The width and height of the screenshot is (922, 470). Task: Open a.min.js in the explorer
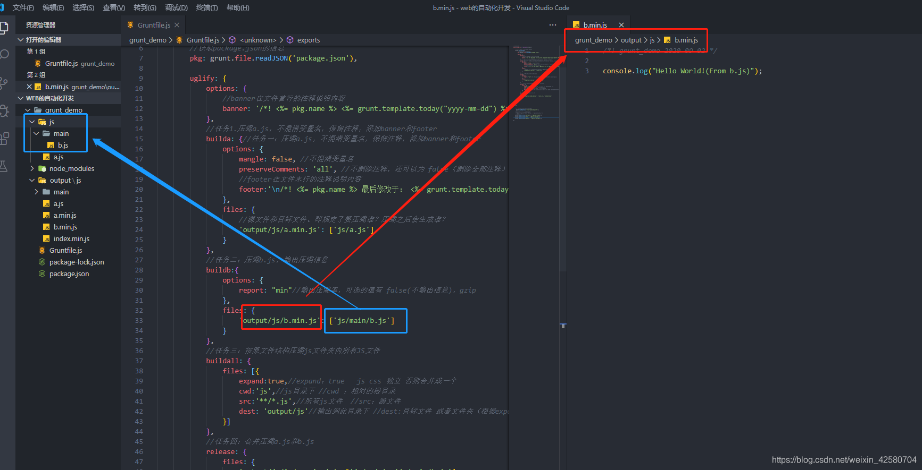tap(65, 215)
